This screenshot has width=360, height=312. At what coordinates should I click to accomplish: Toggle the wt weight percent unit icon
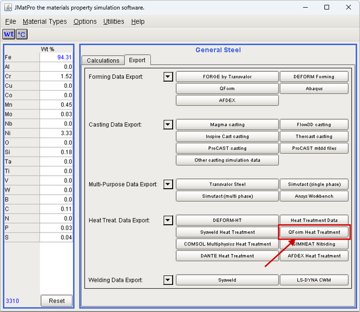pos(8,34)
